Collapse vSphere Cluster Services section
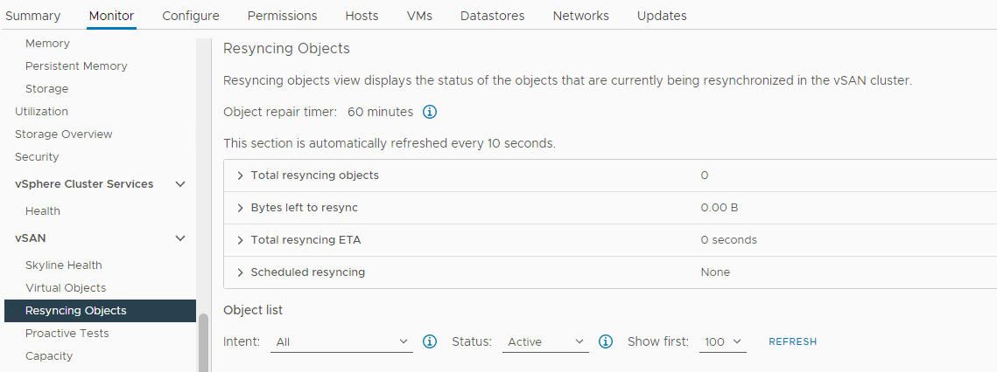Screen dimensions: 997x372 pos(180,184)
